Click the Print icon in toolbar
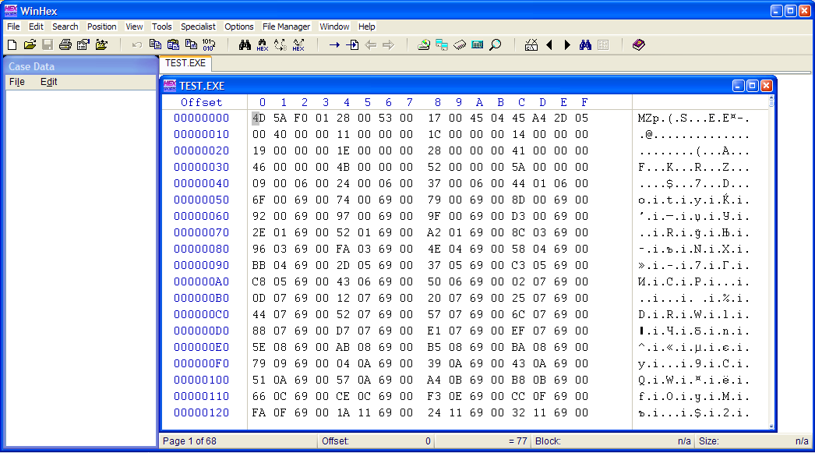 tap(65, 44)
